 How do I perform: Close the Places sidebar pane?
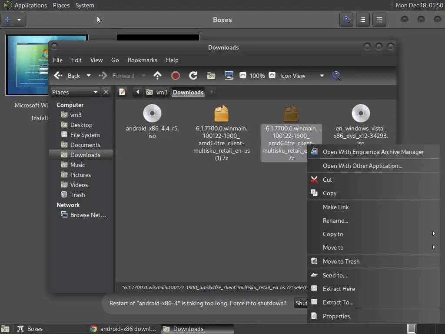[106, 92]
